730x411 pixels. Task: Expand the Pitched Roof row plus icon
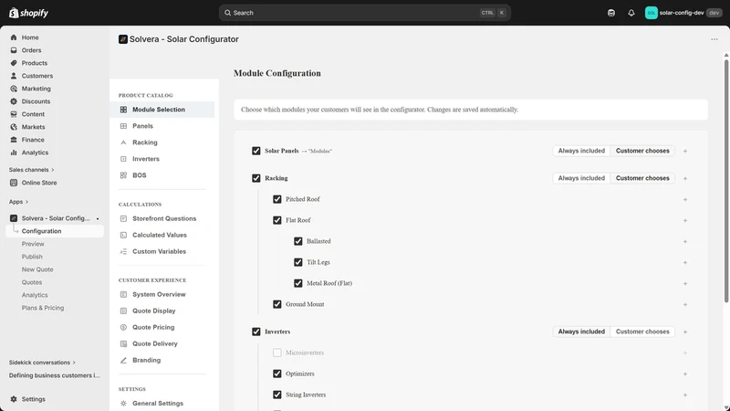[685, 199]
